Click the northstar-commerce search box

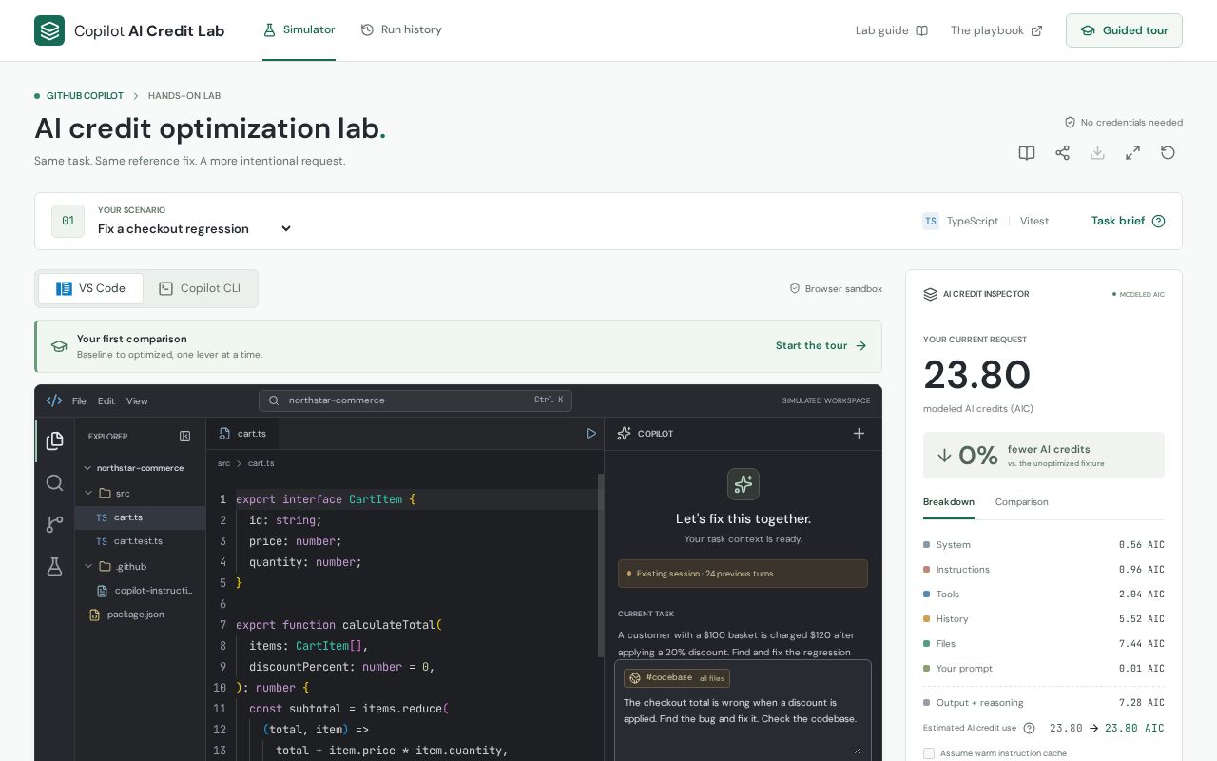[415, 400]
